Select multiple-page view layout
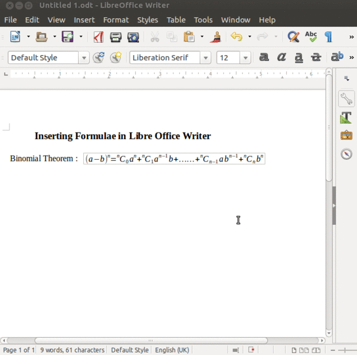The width and height of the screenshot is (357, 355). (x=304, y=350)
